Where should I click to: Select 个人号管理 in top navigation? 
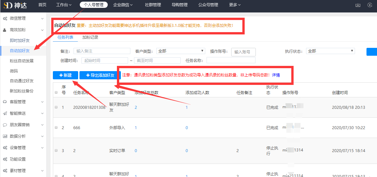pos(94,5)
